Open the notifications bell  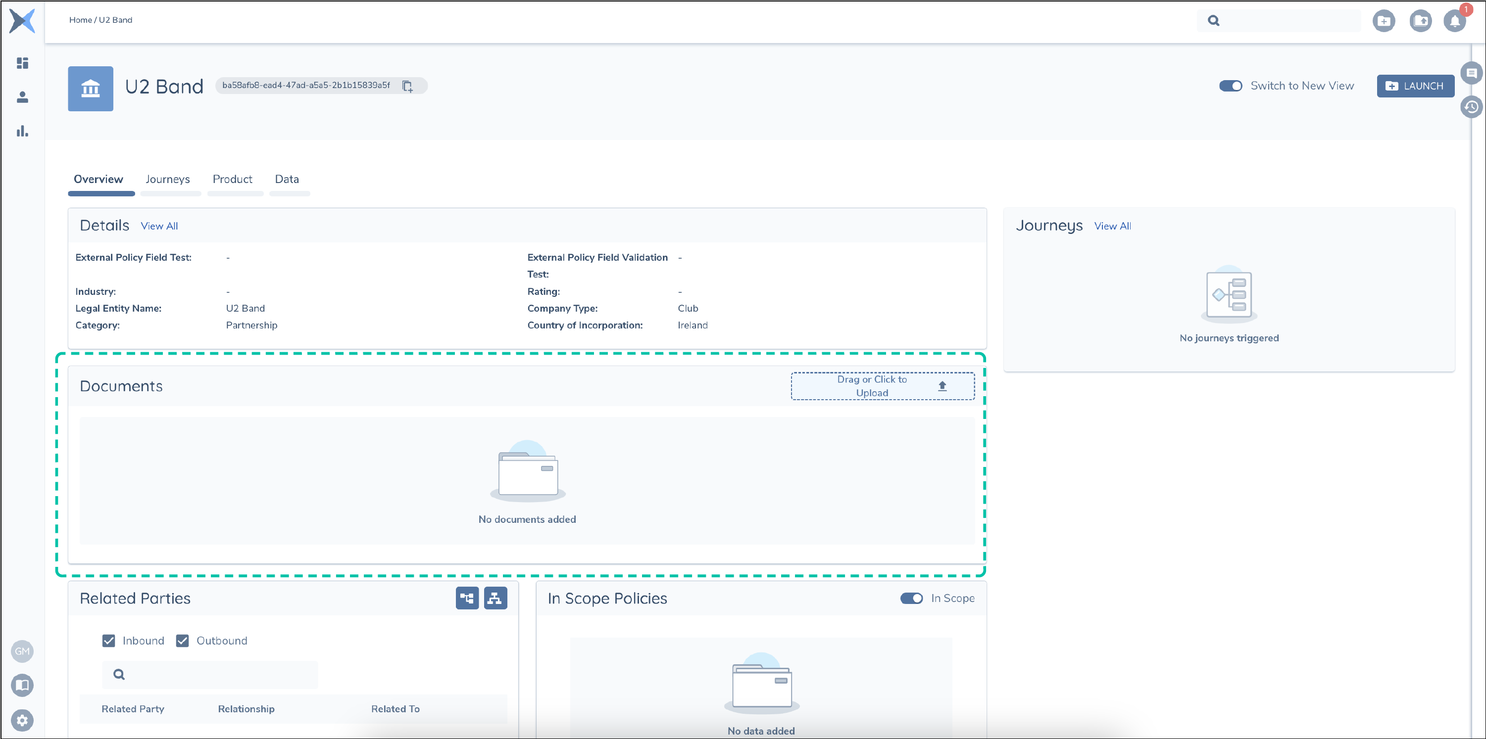(1454, 21)
